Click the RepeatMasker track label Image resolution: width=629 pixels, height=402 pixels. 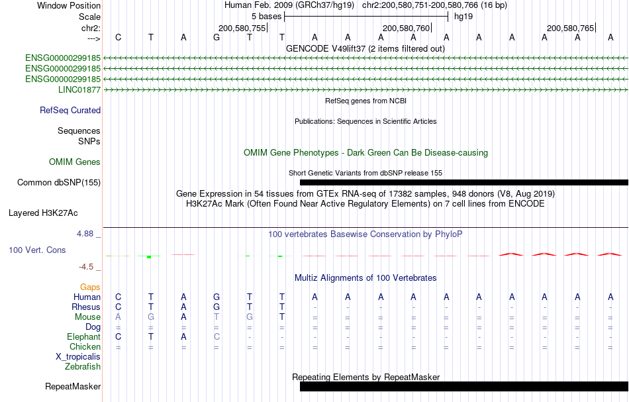(73, 386)
